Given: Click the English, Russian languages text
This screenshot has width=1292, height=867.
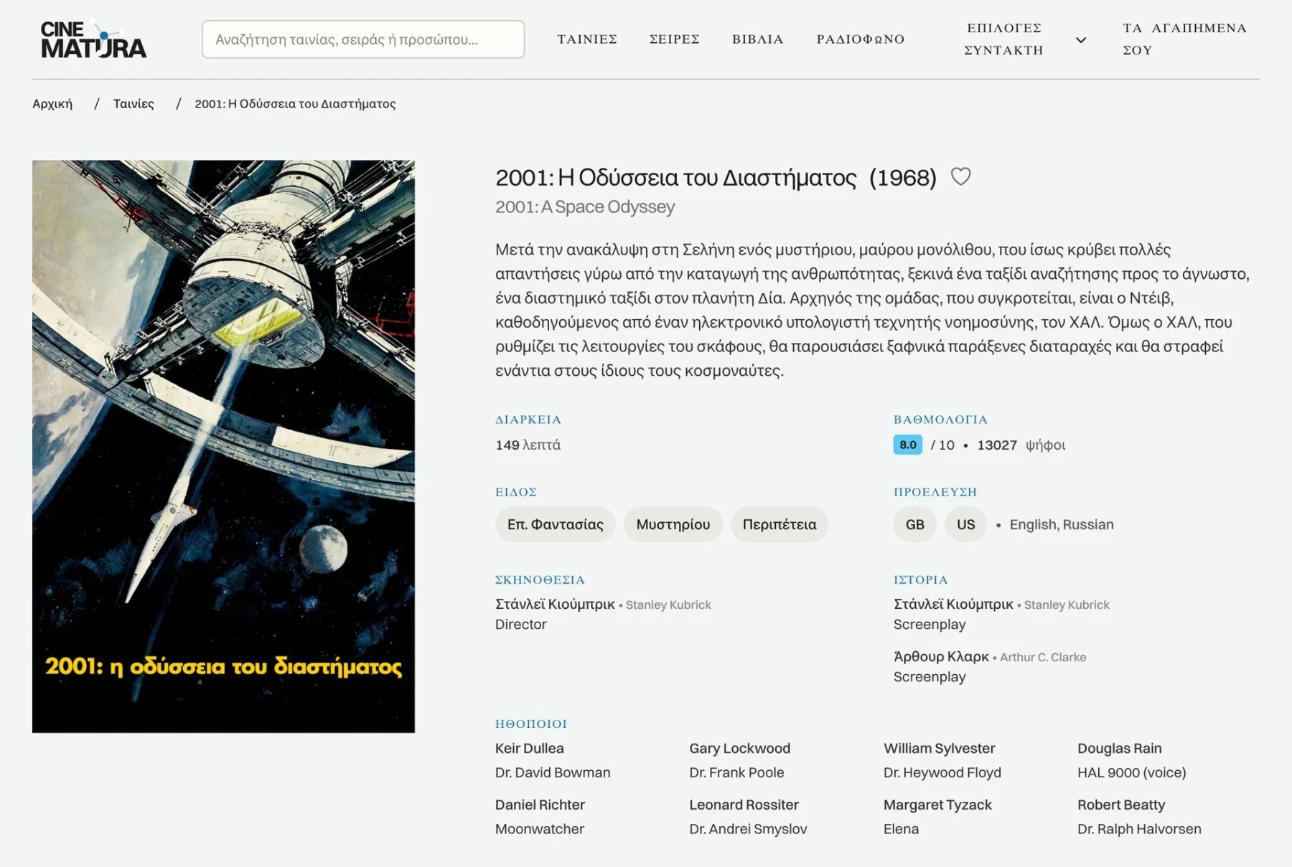Looking at the screenshot, I should (x=1062, y=524).
